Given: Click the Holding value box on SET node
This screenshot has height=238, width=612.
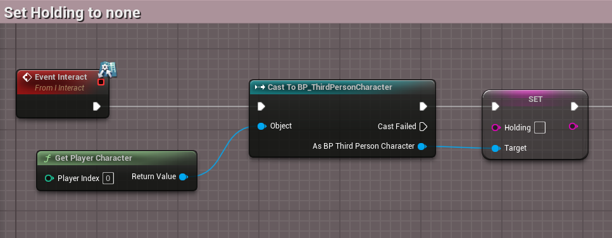Looking at the screenshot, I should pyautogui.click(x=539, y=128).
